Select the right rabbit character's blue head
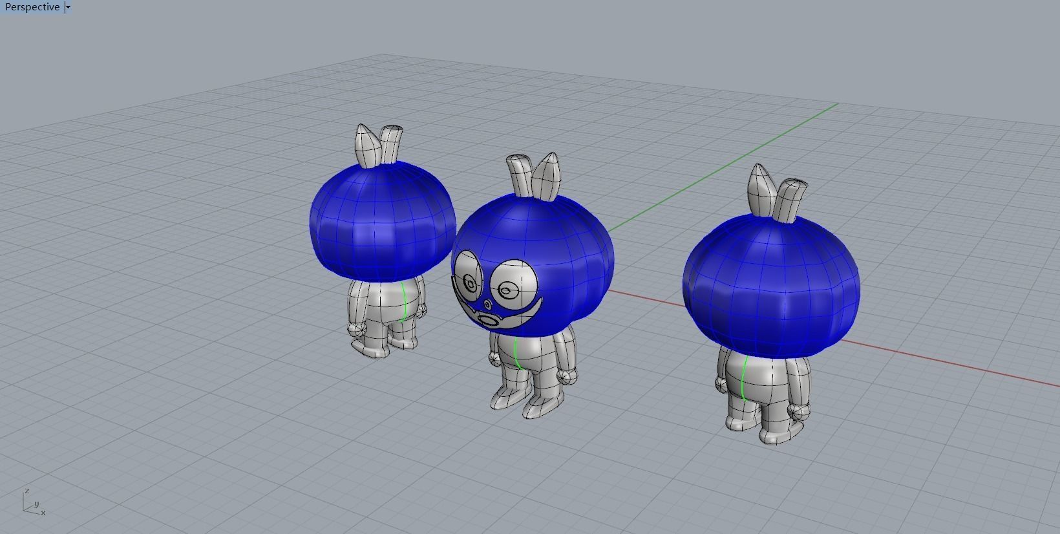This screenshot has width=1060, height=534. coord(771,286)
